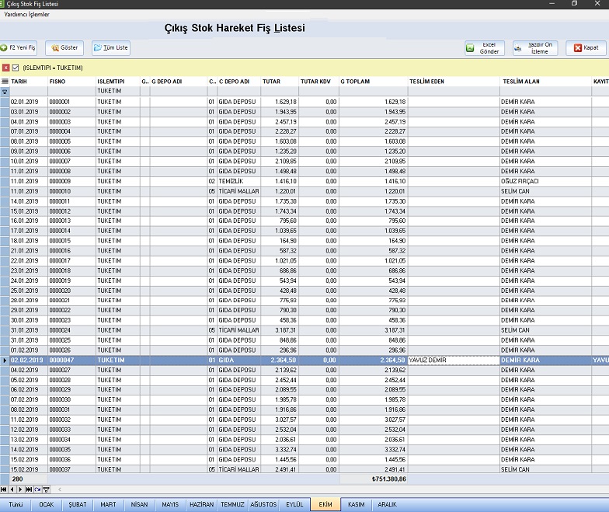
Task: Uncheck the ISLEMTIPI = TUKETIM filter checkbox
Action: coord(16,68)
